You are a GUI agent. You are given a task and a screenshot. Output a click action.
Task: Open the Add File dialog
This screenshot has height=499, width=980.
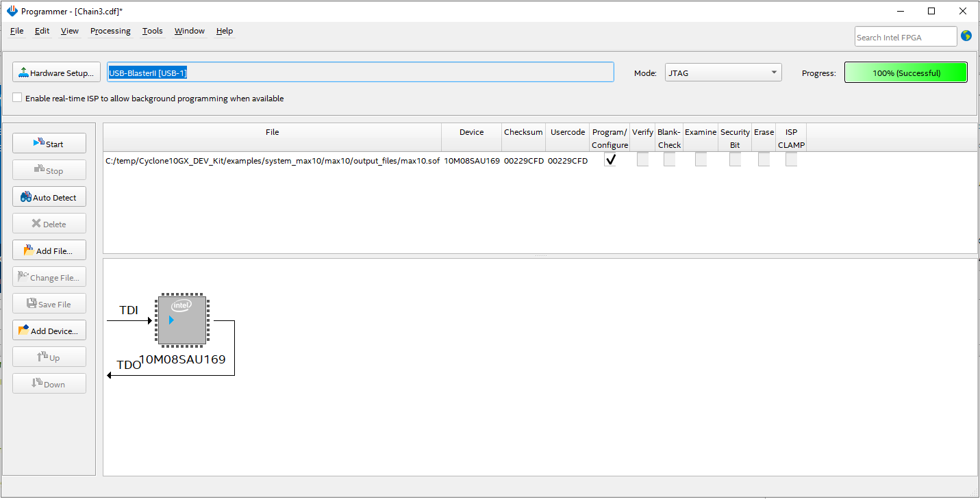pyautogui.click(x=49, y=250)
